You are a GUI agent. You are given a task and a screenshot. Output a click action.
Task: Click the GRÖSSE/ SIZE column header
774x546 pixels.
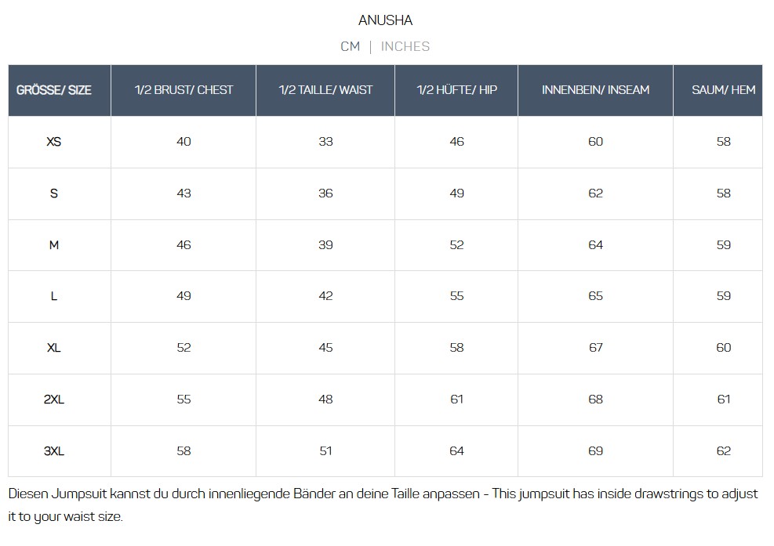[x=54, y=90]
